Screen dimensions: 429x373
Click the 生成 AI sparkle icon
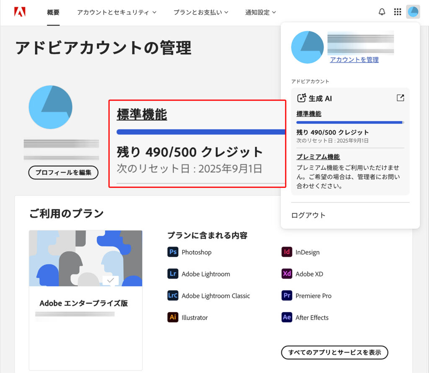tap(302, 98)
